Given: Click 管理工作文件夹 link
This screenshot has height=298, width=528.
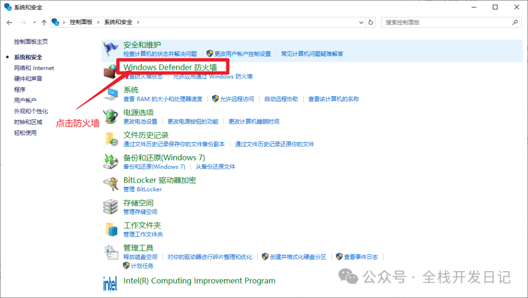Looking at the screenshot, I should click(143, 234).
